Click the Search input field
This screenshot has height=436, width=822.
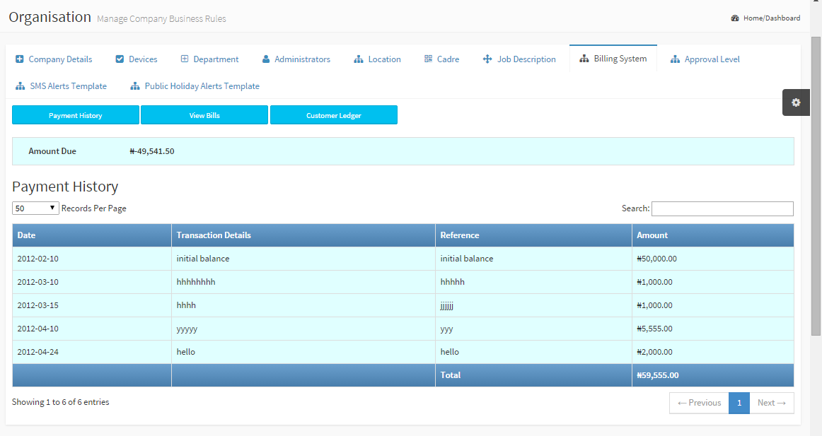722,208
